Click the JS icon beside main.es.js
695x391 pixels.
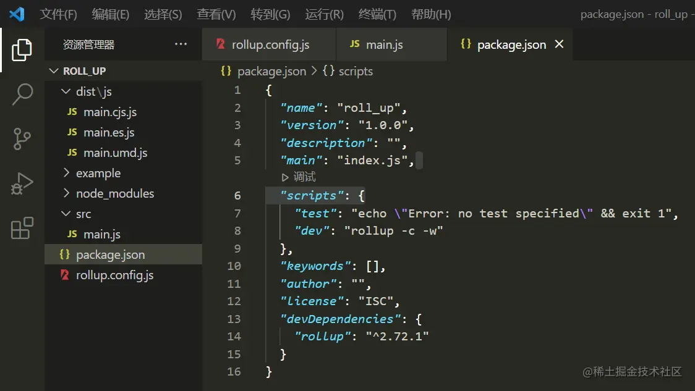pyautogui.click(x=72, y=132)
